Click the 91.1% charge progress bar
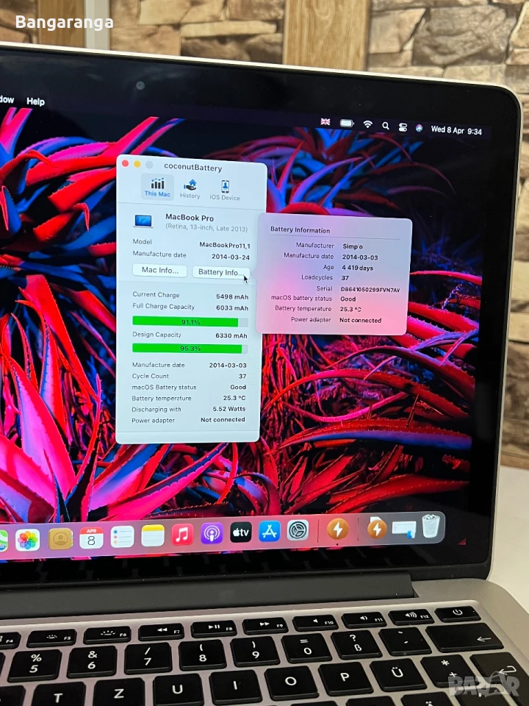 tap(190, 322)
